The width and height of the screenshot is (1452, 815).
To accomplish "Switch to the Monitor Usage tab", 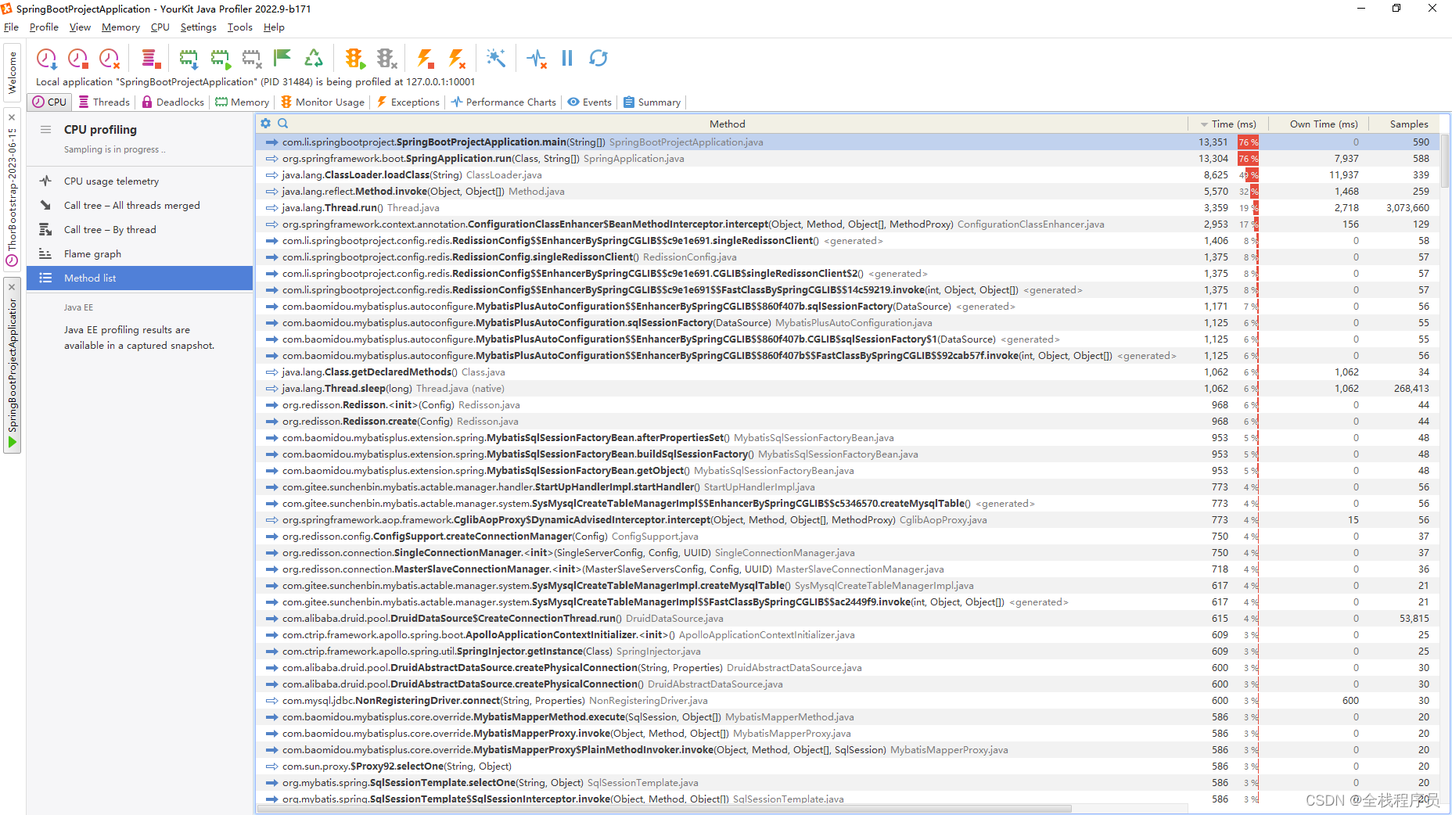I will [322, 102].
